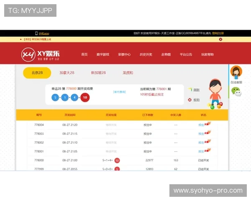Click the 中奖人数 column header
The image size is (251, 201).
pos(176,115)
